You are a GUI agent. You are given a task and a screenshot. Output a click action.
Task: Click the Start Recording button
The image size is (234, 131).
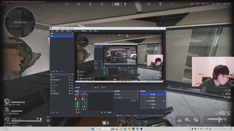[152, 98]
